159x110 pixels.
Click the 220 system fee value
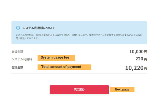pos(139,59)
